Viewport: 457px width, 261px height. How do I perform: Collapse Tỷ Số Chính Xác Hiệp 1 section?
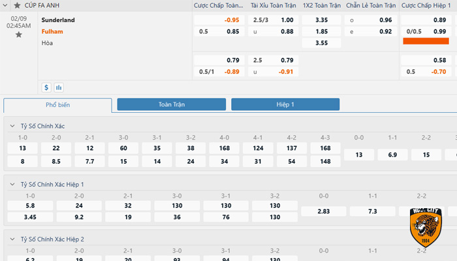pos(12,185)
